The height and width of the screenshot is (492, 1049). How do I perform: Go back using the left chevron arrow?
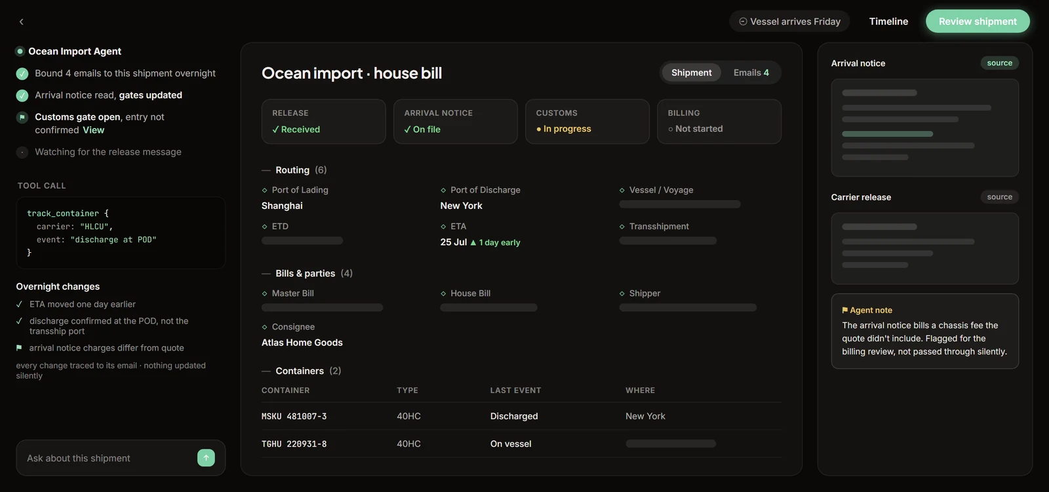pos(21,22)
